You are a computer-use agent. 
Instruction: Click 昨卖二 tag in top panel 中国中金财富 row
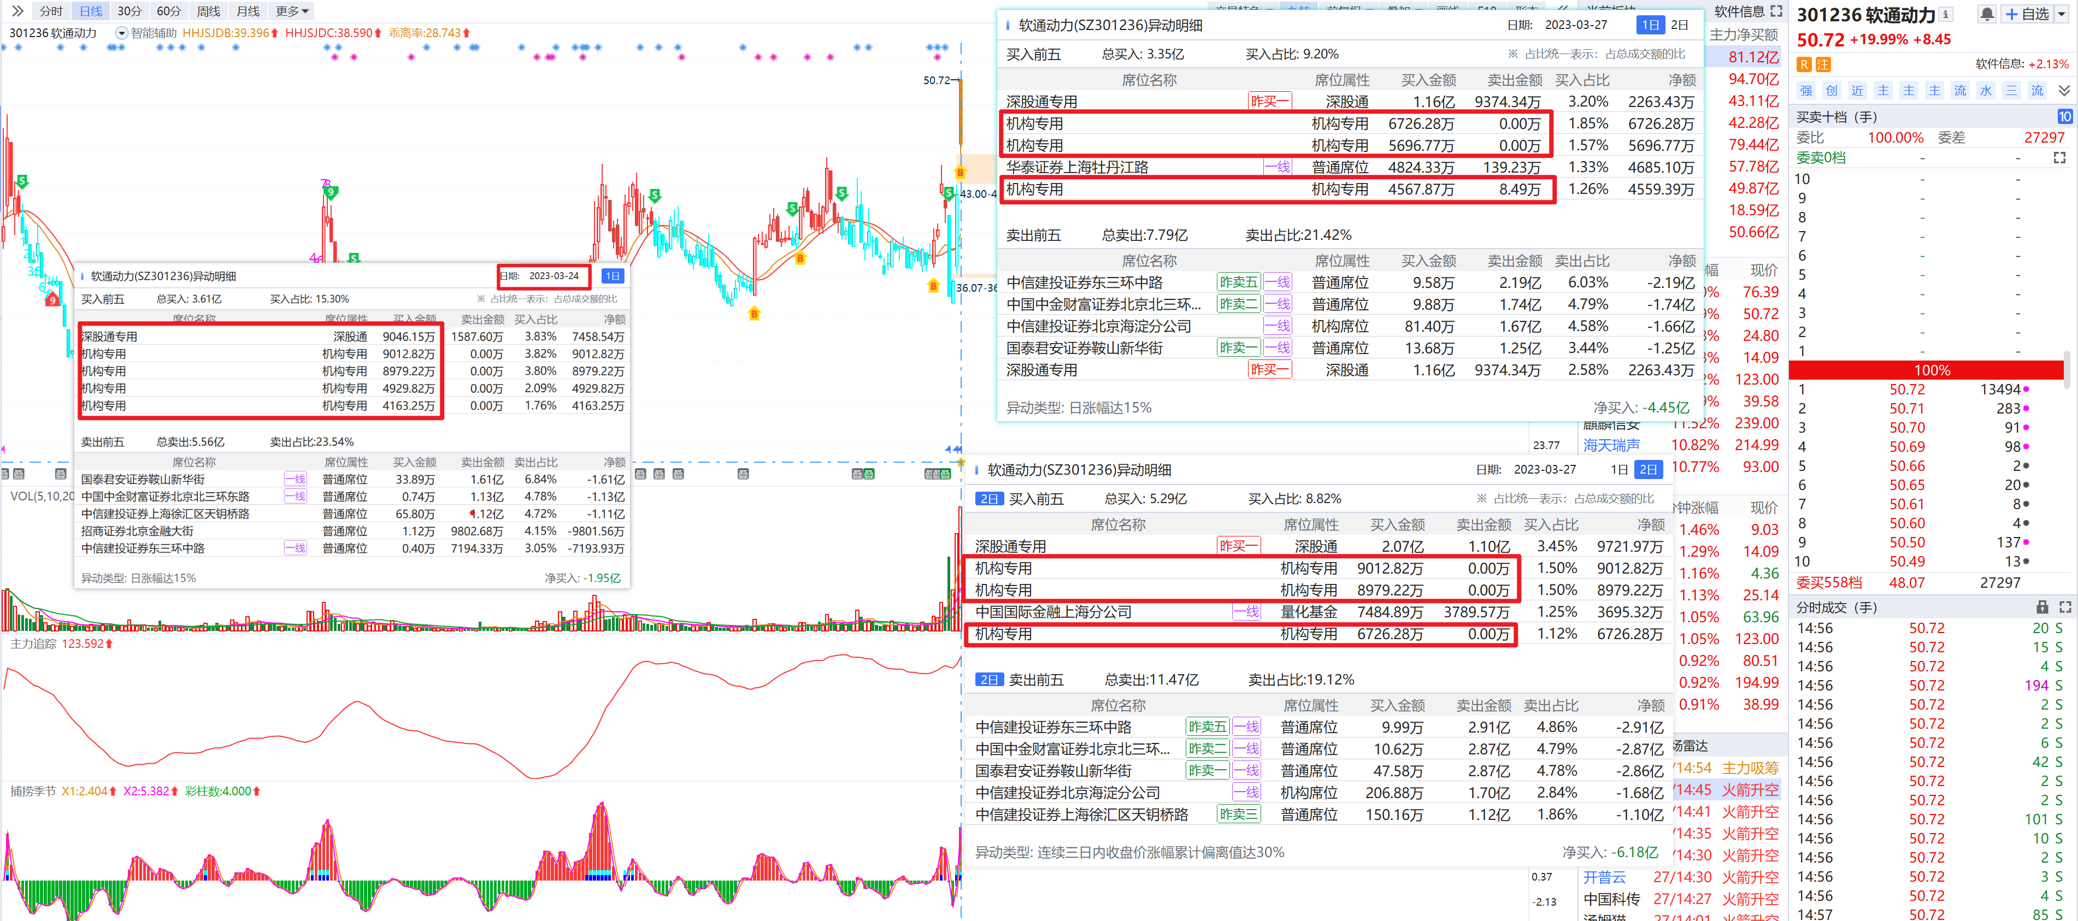click(1238, 304)
